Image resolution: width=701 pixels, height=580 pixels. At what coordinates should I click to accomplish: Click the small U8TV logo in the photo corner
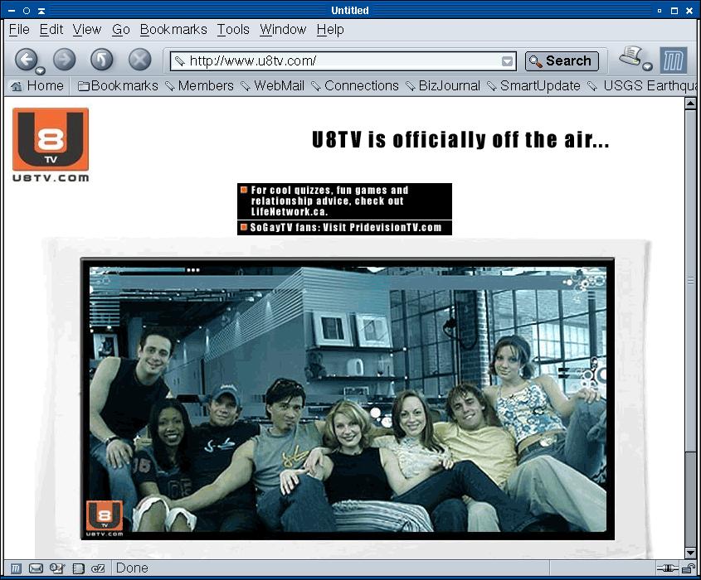[105, 518]
